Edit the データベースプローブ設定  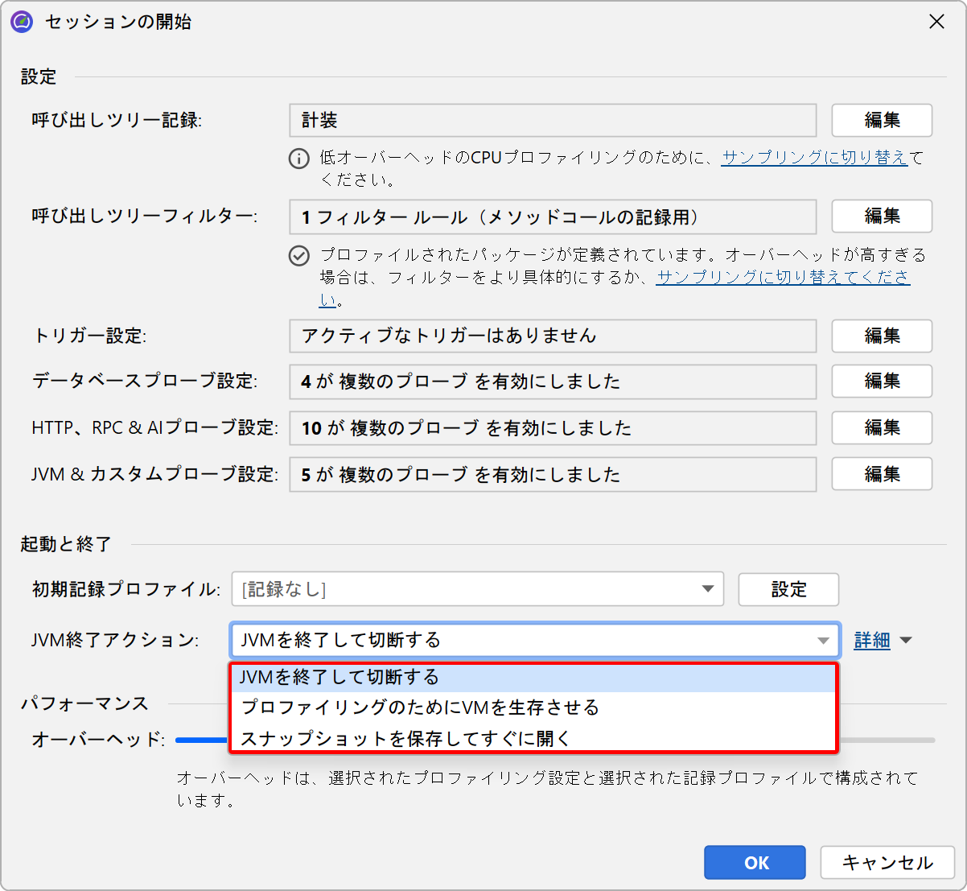click(881, 382)
